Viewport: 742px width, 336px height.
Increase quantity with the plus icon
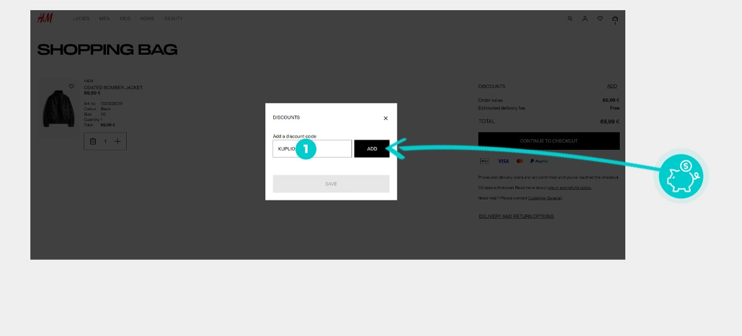117,142
